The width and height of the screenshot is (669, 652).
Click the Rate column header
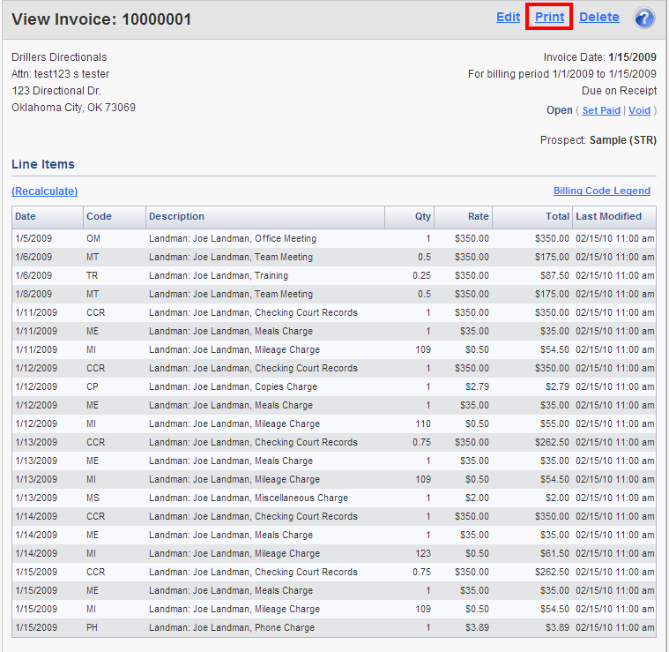click(x=478, y=216)
